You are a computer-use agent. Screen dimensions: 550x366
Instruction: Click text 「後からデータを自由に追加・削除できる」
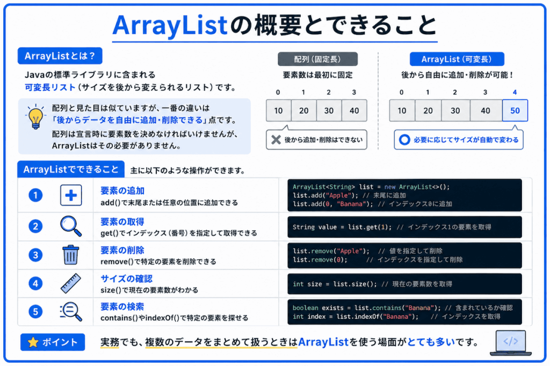click(x=129, y=120)
